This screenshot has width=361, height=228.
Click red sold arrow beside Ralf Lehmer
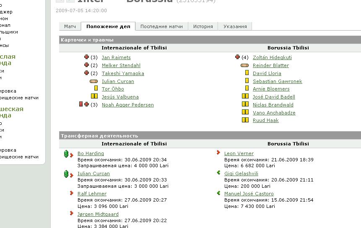(x=72, y=193)
